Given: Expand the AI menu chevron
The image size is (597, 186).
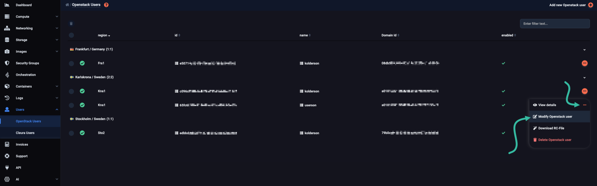Looking at the screenshot, I should pos(57,179).
